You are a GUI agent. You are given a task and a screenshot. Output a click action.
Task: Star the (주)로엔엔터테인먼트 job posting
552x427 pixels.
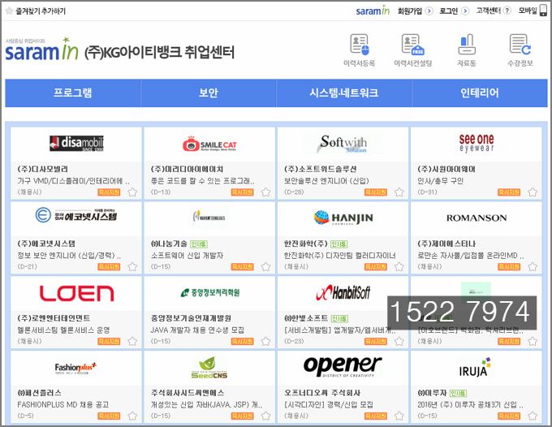click(x=132, y=342)
